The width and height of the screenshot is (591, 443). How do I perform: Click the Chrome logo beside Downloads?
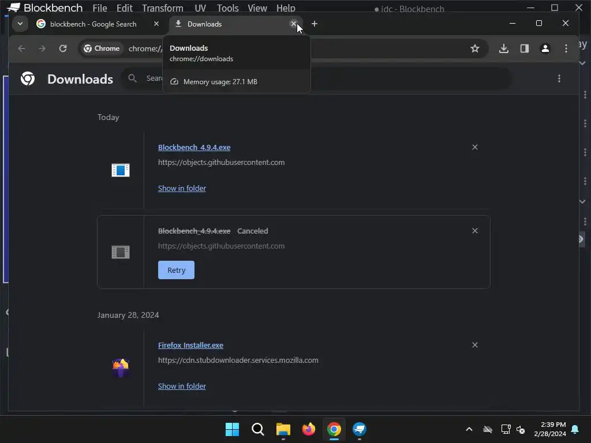[x=28, y=78]
